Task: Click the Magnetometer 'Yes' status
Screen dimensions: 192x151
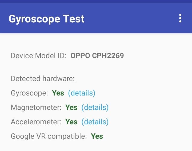Action: click(x=71, y=107)
